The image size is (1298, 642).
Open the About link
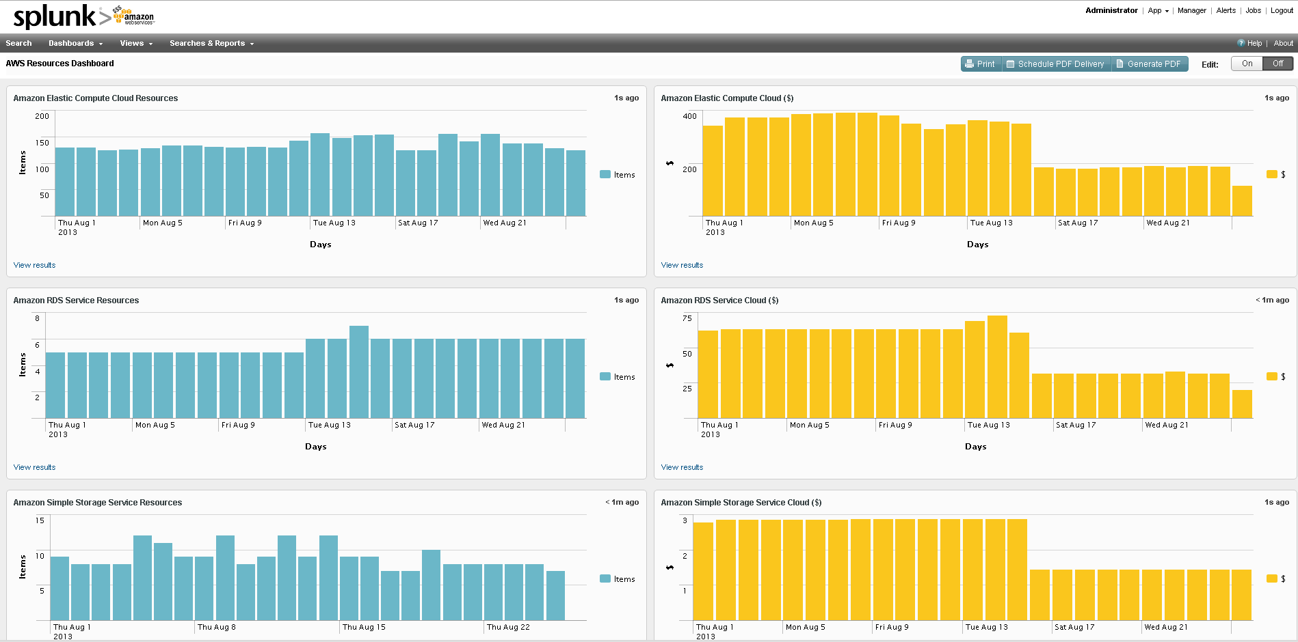click(1283, 43)
